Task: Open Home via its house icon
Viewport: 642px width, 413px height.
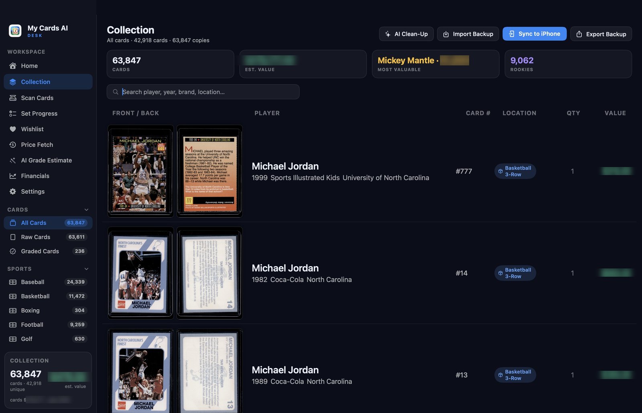Action: (x=13, y=66)
